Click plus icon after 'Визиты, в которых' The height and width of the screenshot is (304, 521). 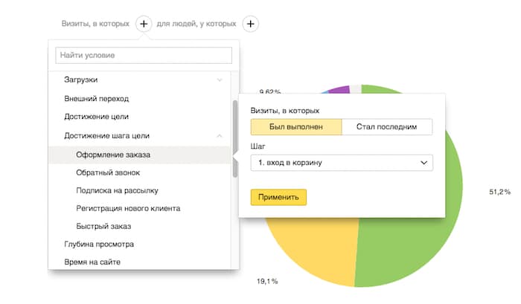(x=144, y=24)
